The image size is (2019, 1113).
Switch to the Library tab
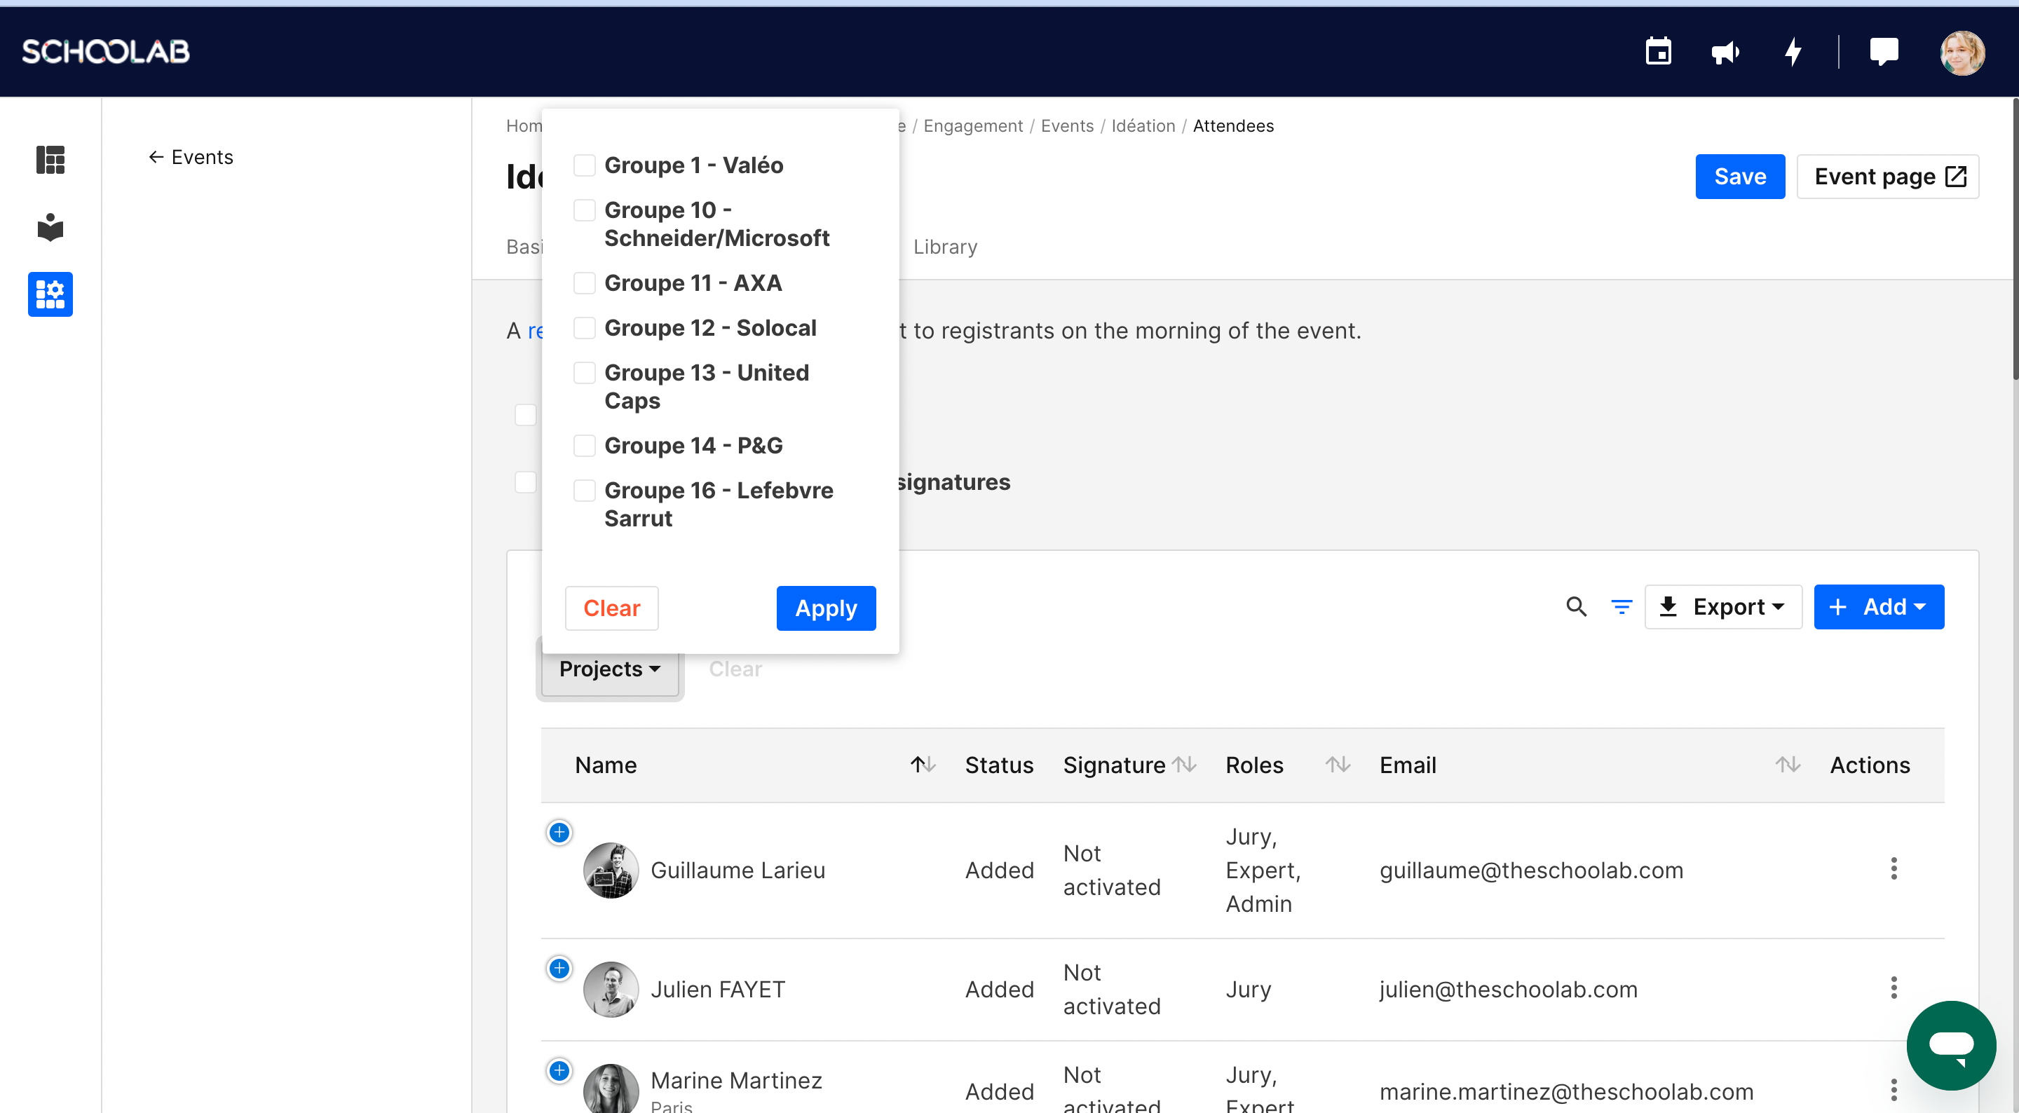tap(944, 247)
